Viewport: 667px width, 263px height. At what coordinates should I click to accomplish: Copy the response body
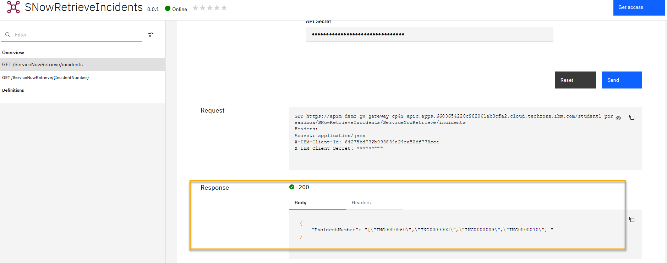[x=632, y=219]
